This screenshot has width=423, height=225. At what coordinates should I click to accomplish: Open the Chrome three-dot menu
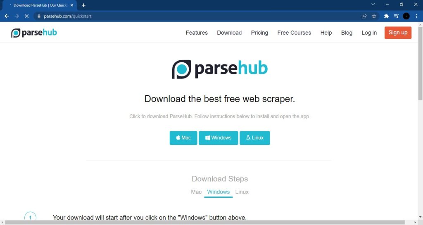point(416,16)
